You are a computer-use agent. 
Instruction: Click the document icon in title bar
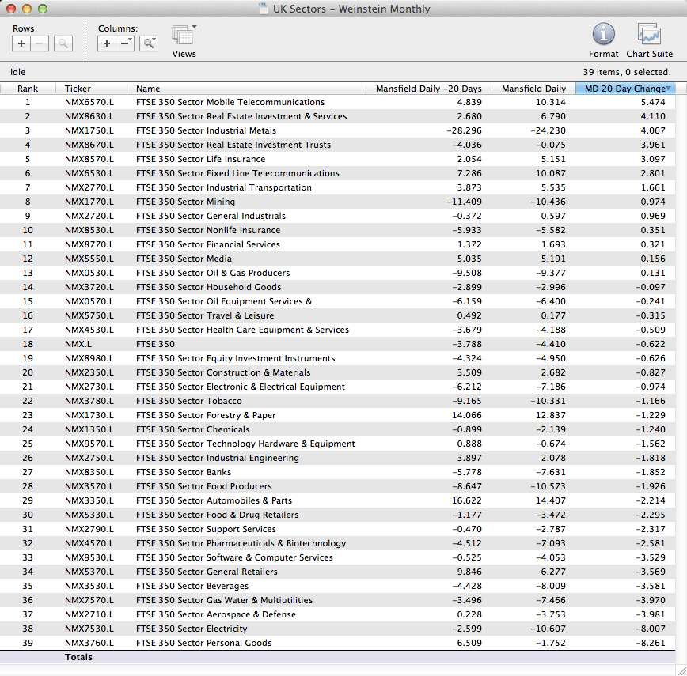pyautogui.click(x=264, y=9)
